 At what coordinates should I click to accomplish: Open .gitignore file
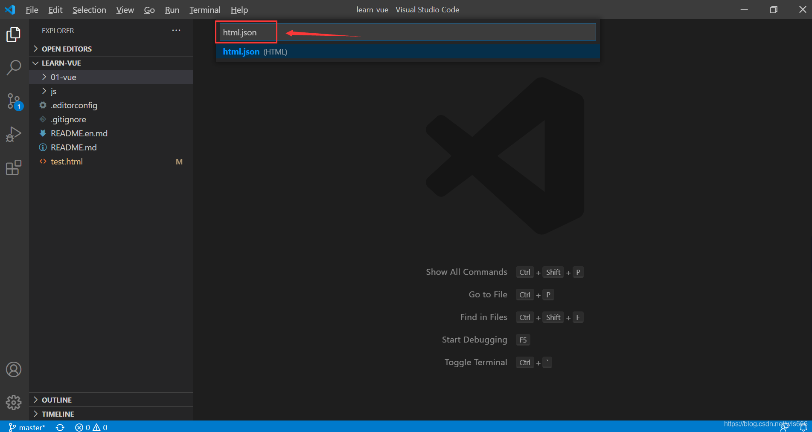(x=111, y=119)
